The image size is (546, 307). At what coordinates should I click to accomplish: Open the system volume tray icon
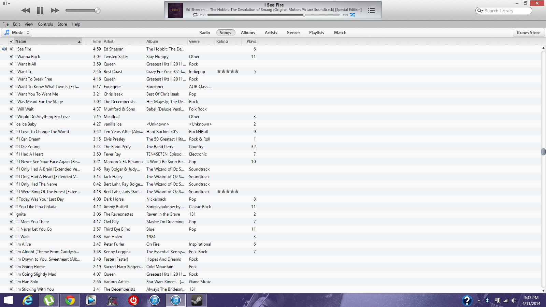(x=514, y=301)
